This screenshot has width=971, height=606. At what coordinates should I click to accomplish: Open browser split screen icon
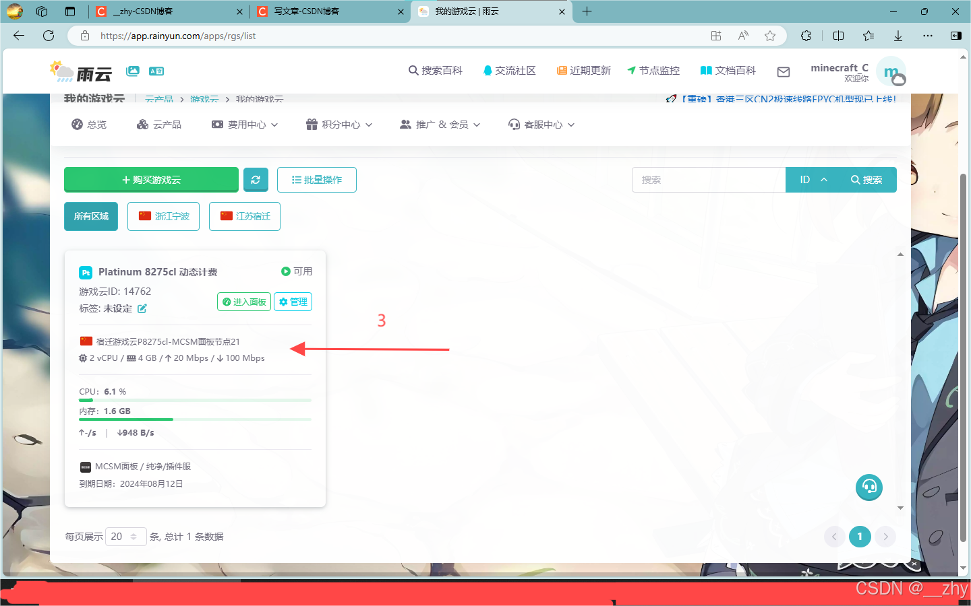point(839,36)
